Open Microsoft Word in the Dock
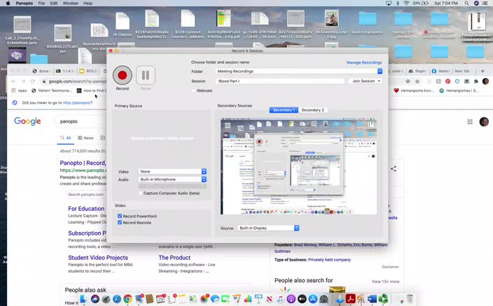Image resolution: width=493 pixels, height=306 pixels. pos(372,299)
